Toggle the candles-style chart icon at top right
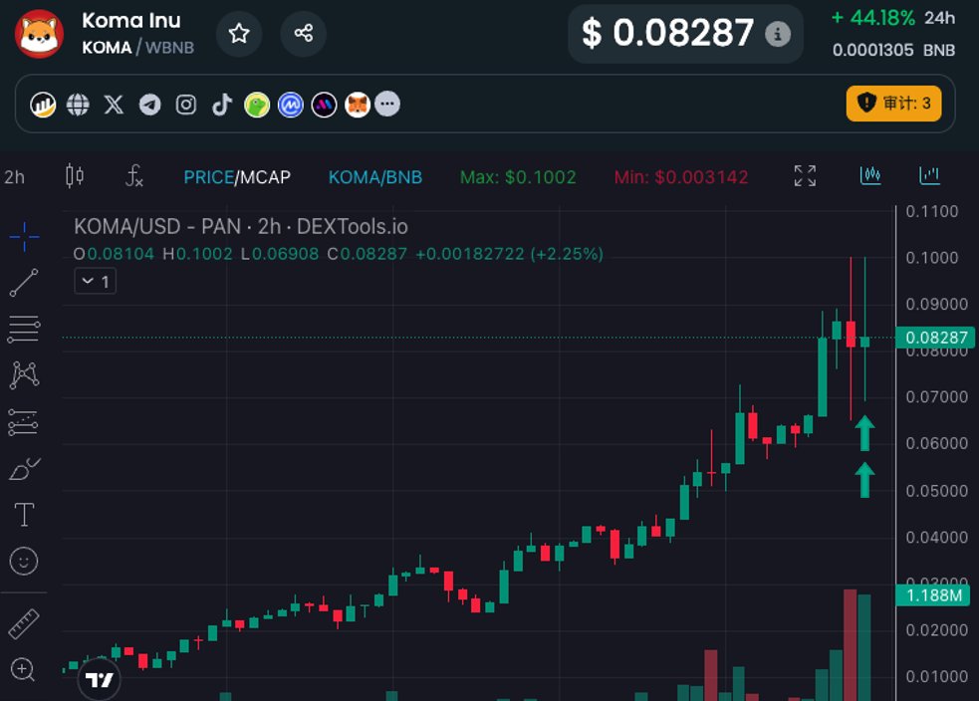Viewport: 979px width, 701px height. coord(870,175)
